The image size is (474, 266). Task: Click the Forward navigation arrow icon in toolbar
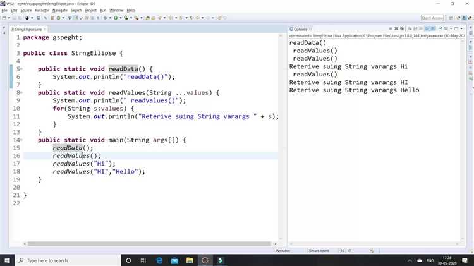point(208,18)
